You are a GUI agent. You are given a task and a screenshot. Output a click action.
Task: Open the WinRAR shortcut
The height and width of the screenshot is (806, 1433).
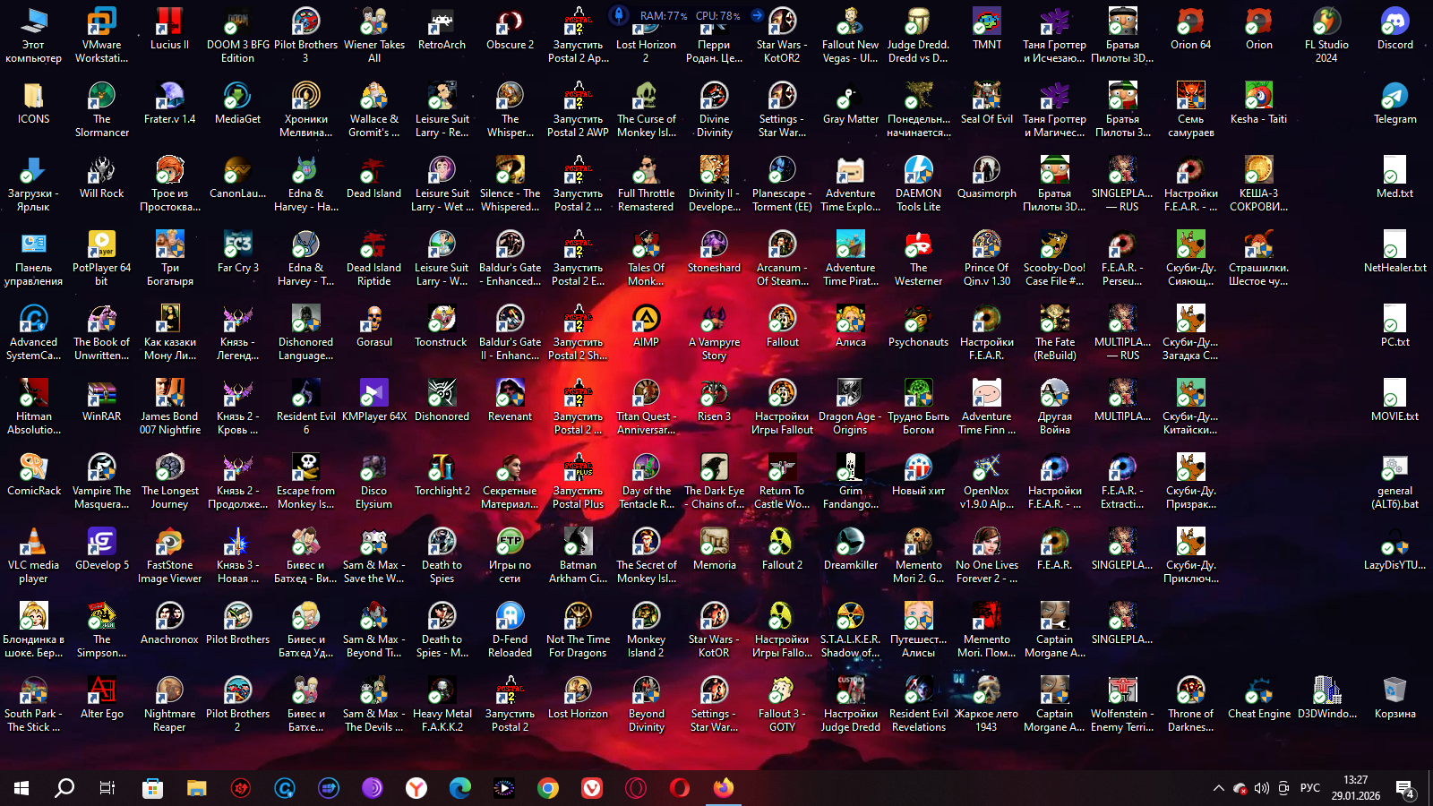click(x=101, y=393)
